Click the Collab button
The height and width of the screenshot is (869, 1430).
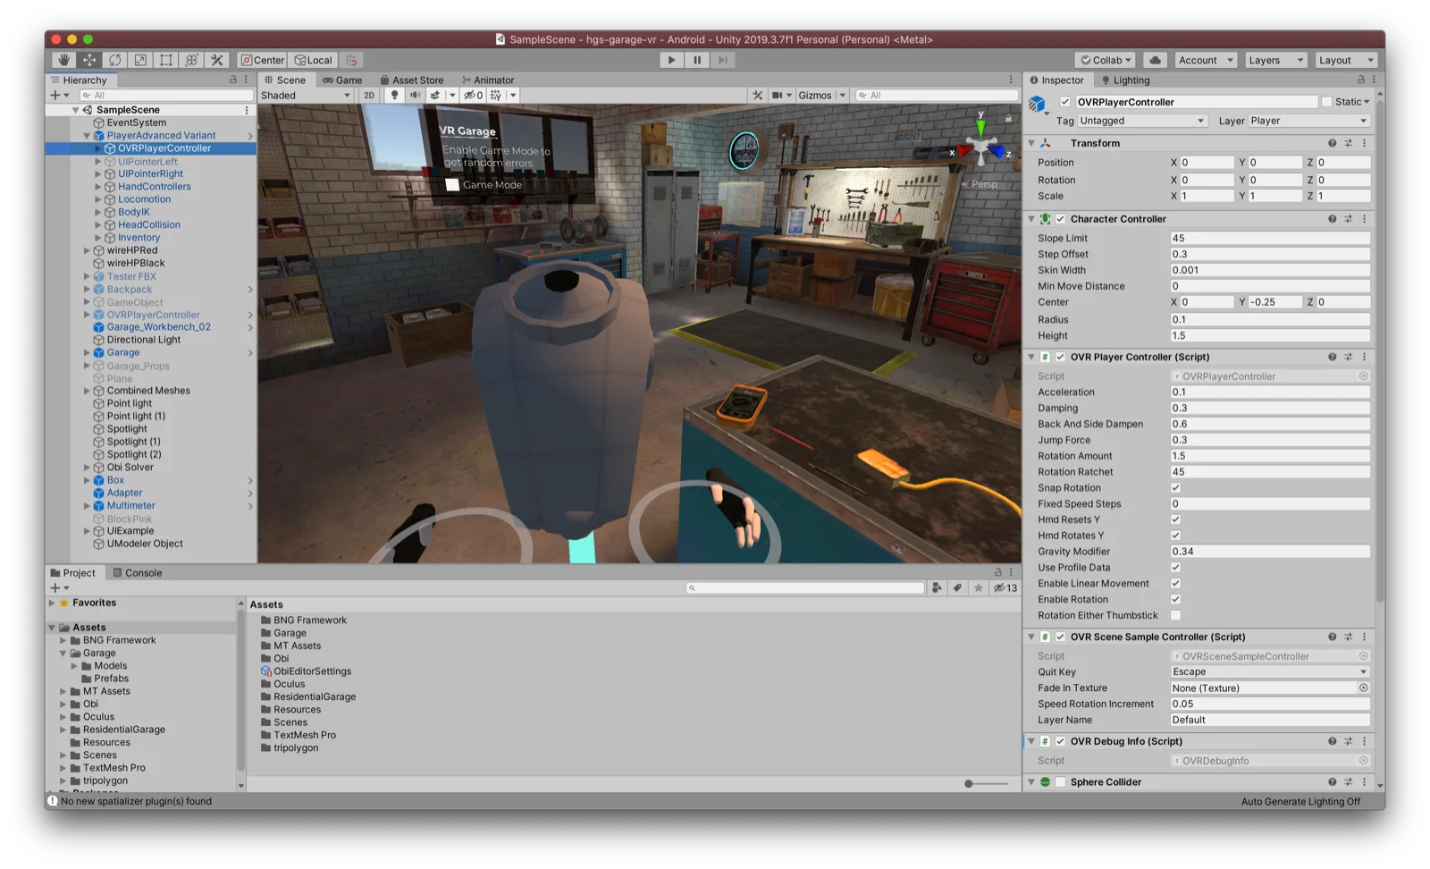pos(1104,60)
